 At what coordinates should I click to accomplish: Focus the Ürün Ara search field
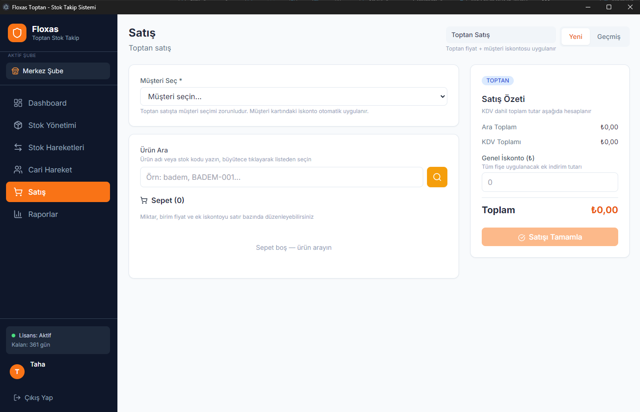[282, 177]
